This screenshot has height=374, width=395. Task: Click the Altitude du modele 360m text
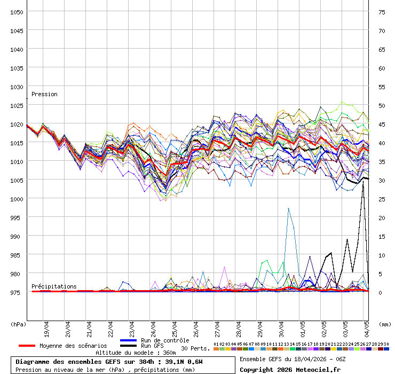(x=136, y=353)
